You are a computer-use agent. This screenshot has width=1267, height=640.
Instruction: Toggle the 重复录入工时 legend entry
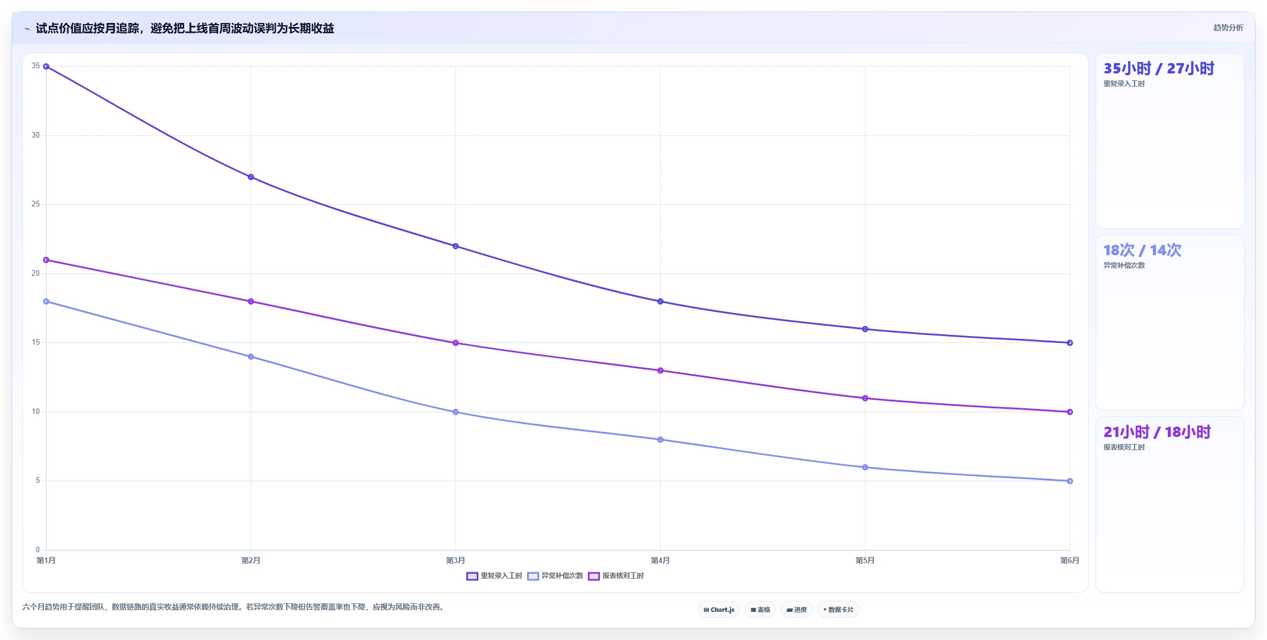pyautogui.click(x=494, y=576)
